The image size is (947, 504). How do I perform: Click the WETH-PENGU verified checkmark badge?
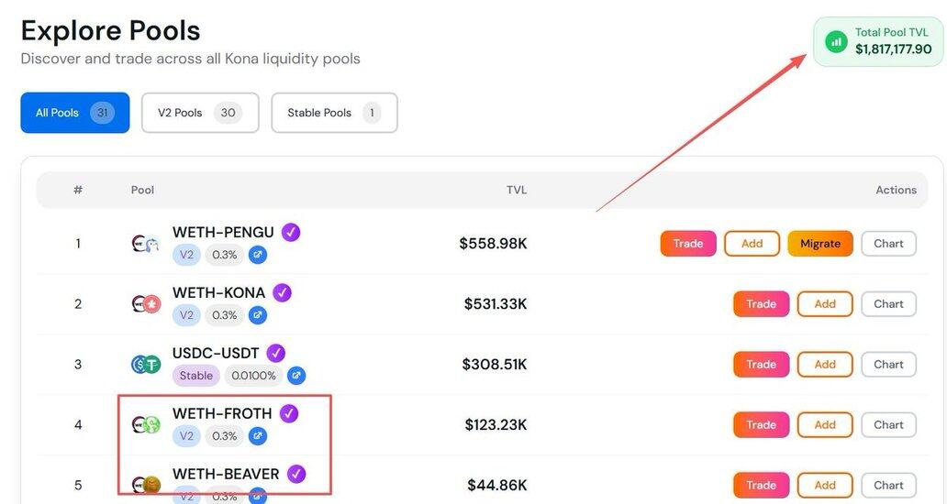tap(291, 232)
